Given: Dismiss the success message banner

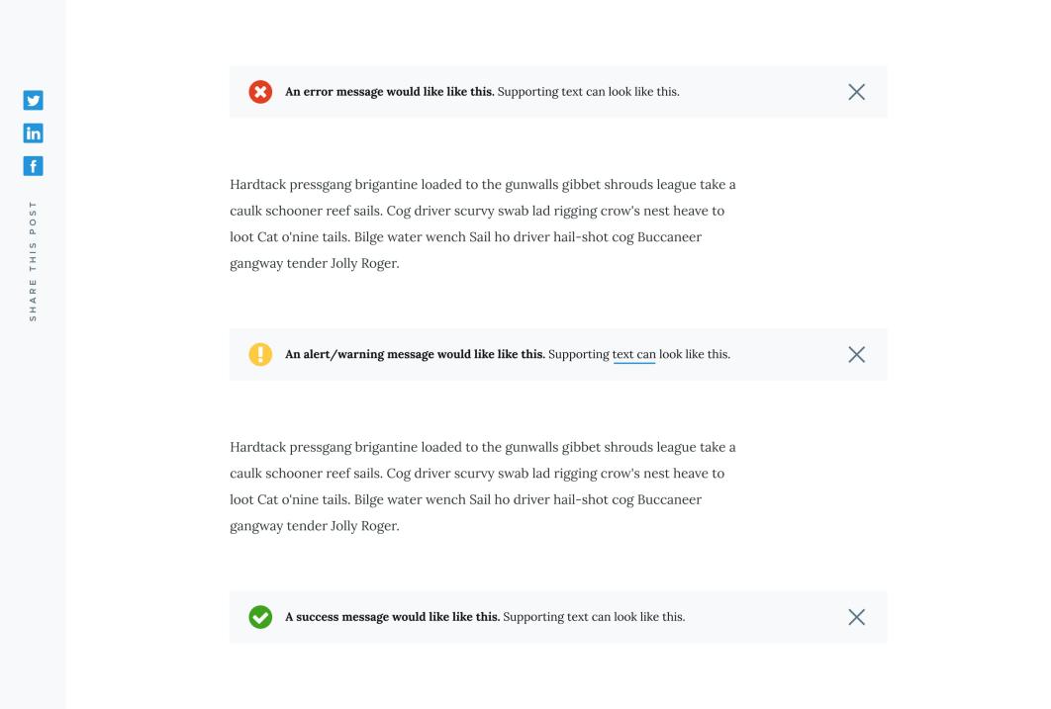Looking at the screenshot, I should [x=855, y=616].
